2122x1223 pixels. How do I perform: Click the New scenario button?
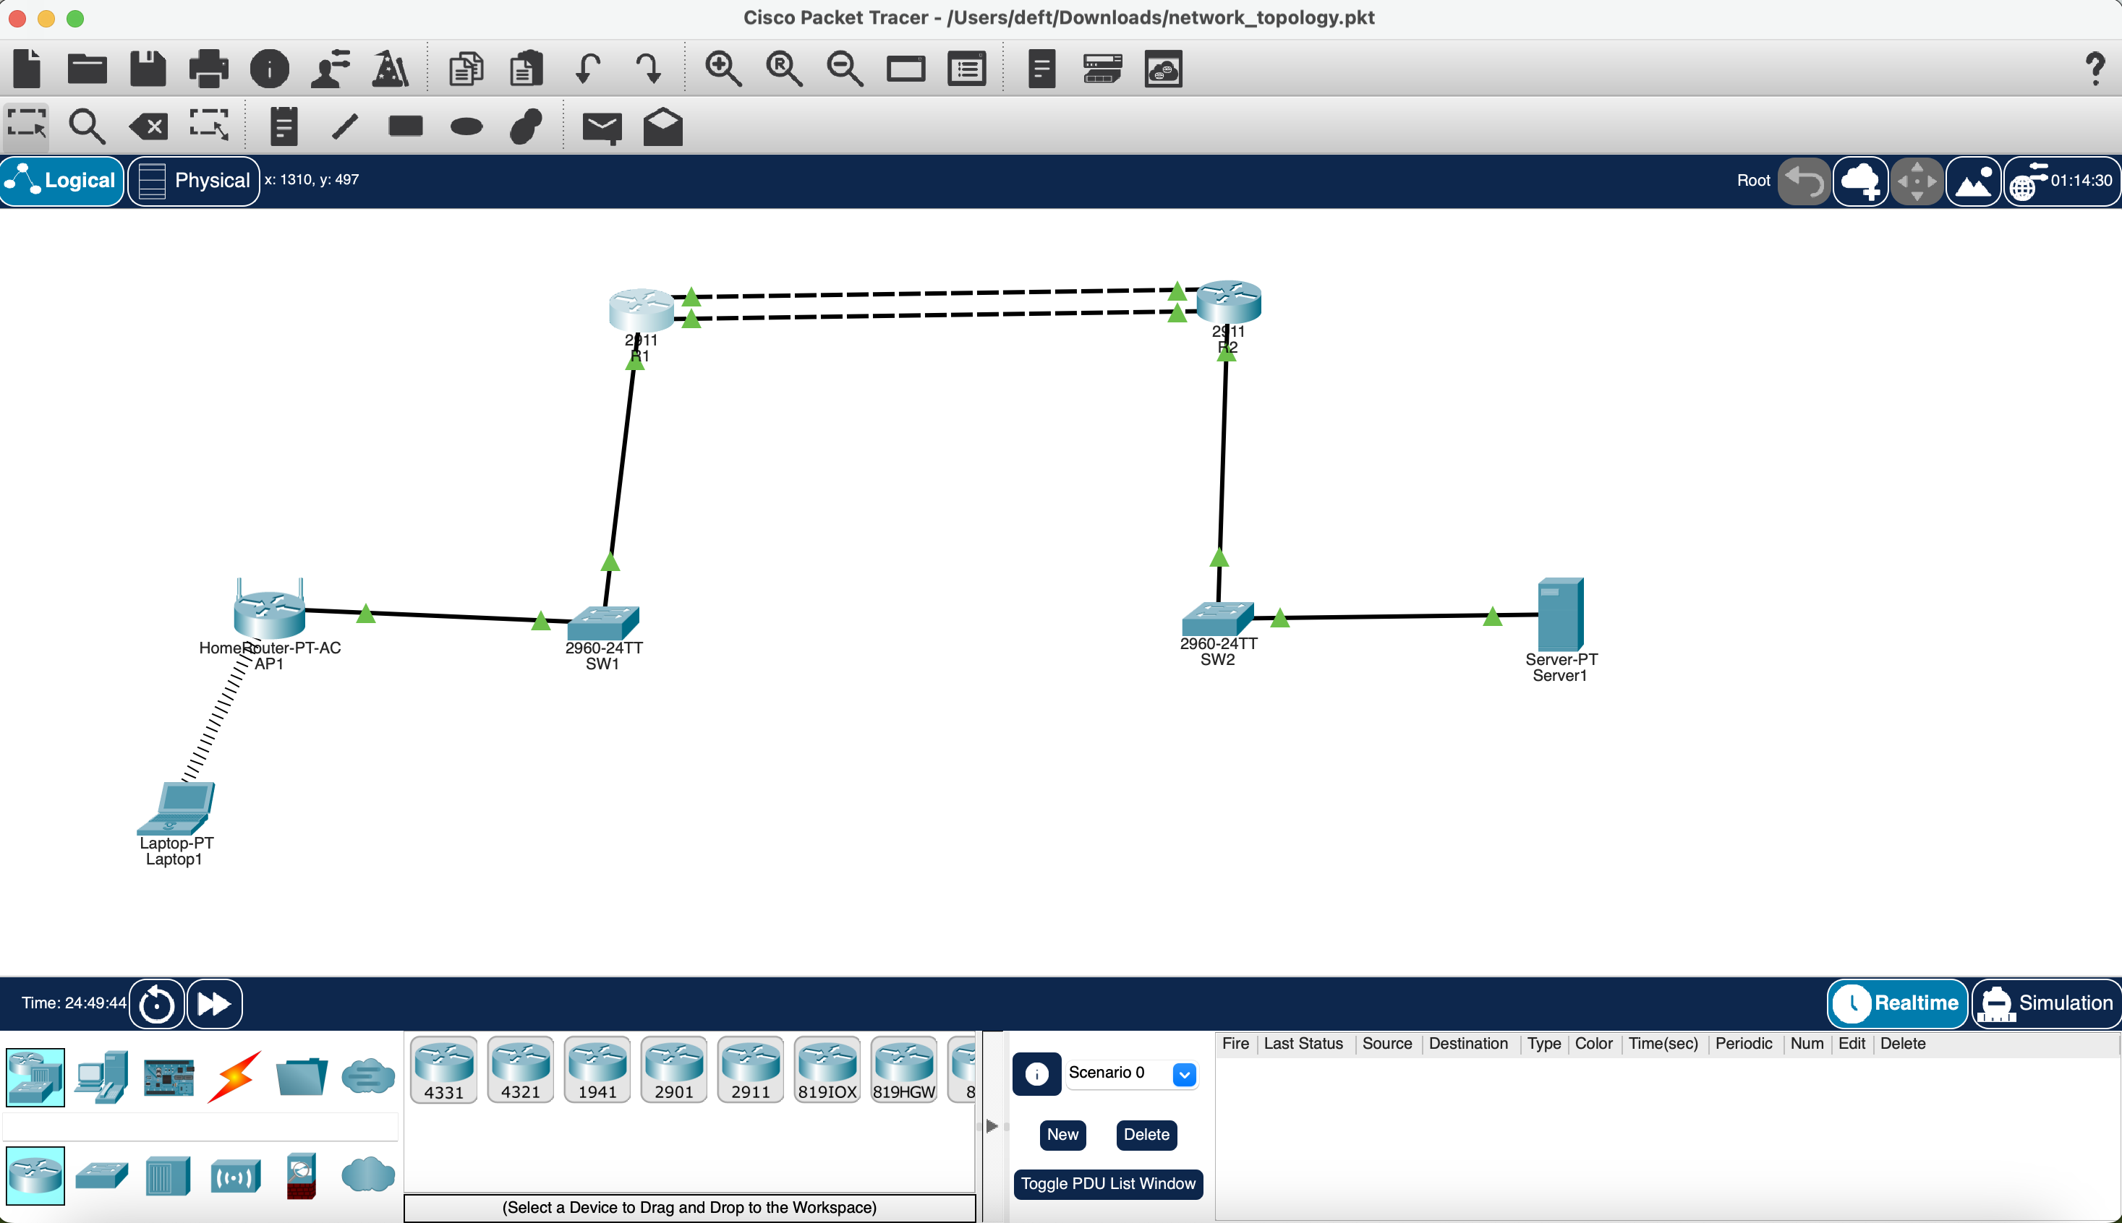point(1062,1134)
